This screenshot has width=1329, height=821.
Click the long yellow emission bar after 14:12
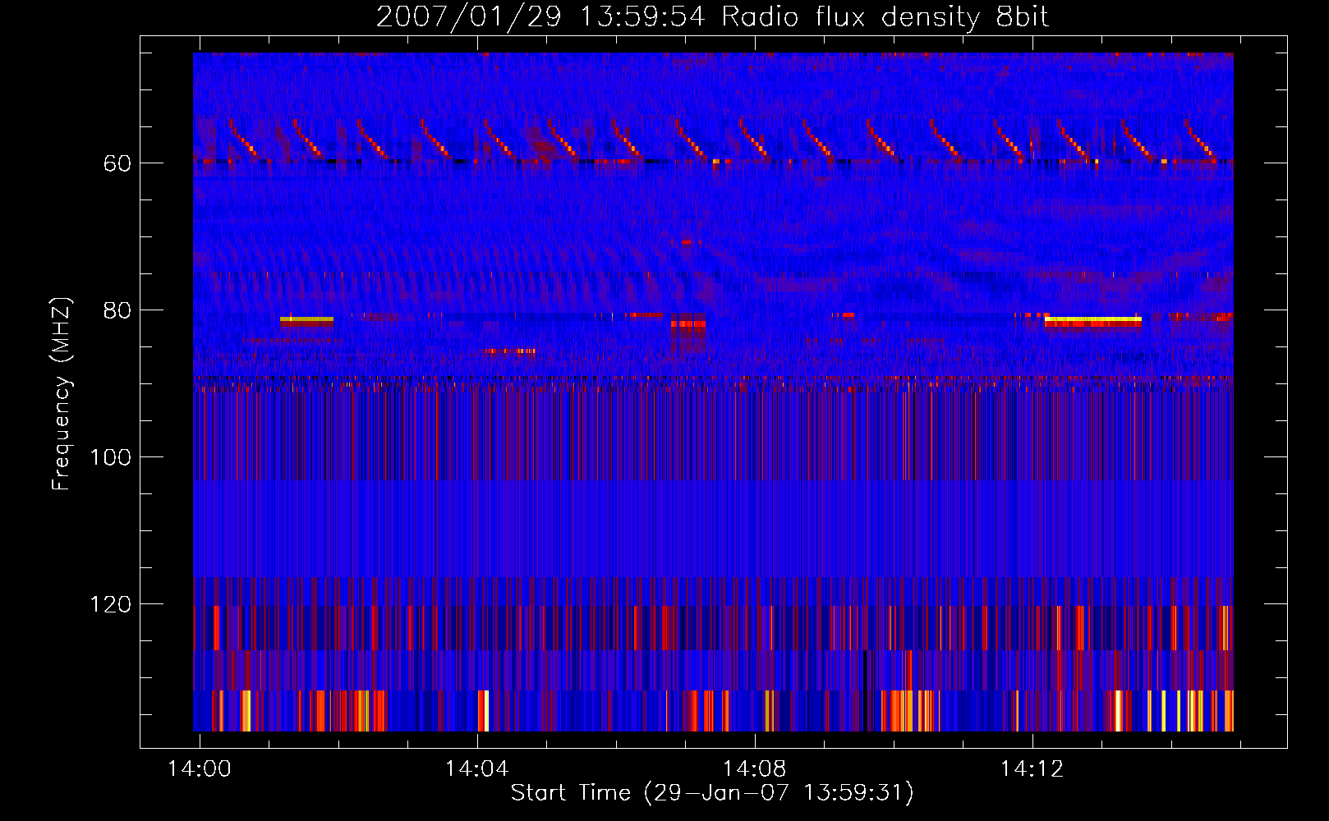1093,319
